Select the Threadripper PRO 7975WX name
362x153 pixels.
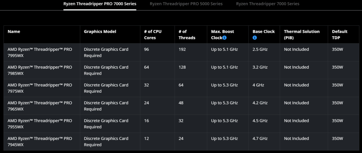point(40,88)
